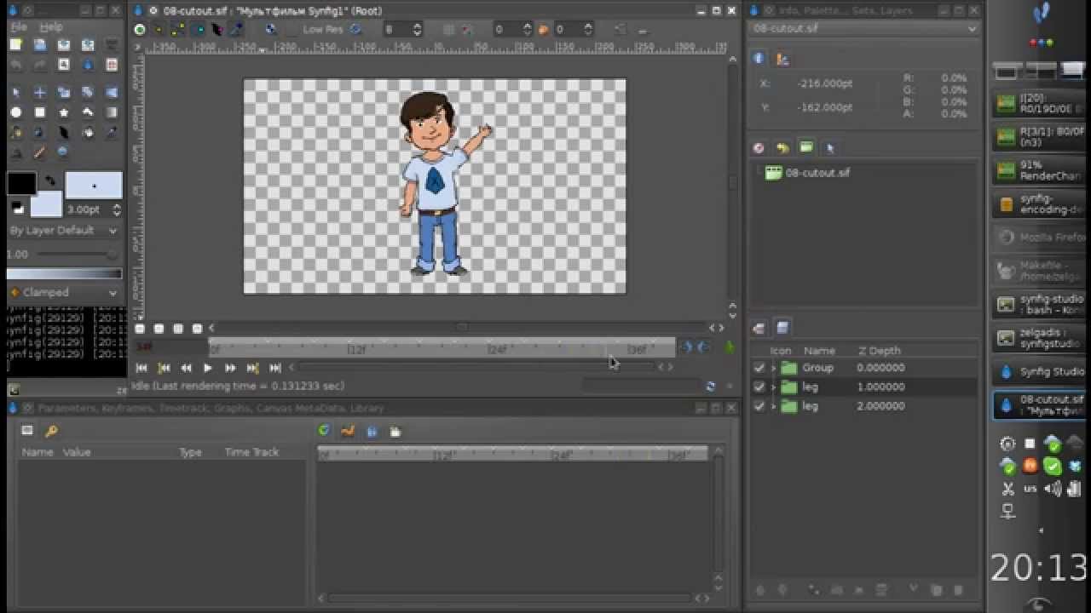This screenshot has width=1091, height=613.
Task: Select the Rectangle tool in the toolbox
Action: click(x=39, y=112)
